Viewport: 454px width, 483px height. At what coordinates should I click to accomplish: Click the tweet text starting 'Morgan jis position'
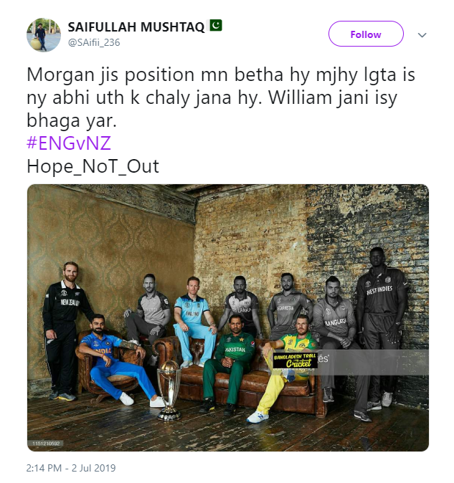click(221, 97)
